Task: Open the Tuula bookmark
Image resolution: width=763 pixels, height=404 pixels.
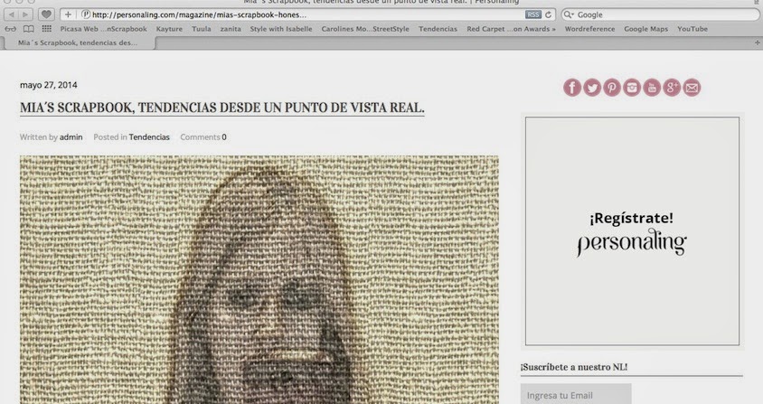Action: click(202, 29)
